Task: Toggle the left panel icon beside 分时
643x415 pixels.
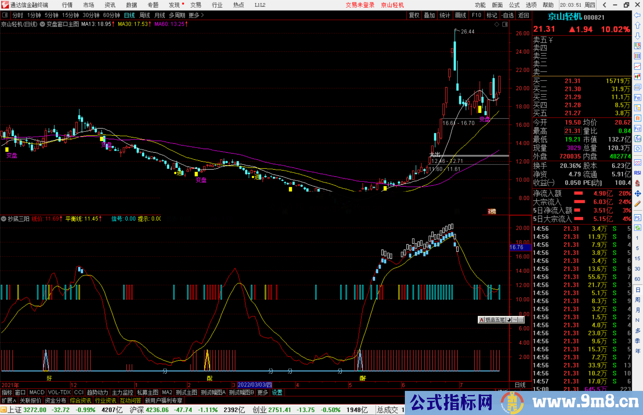Action: point(5,15)
